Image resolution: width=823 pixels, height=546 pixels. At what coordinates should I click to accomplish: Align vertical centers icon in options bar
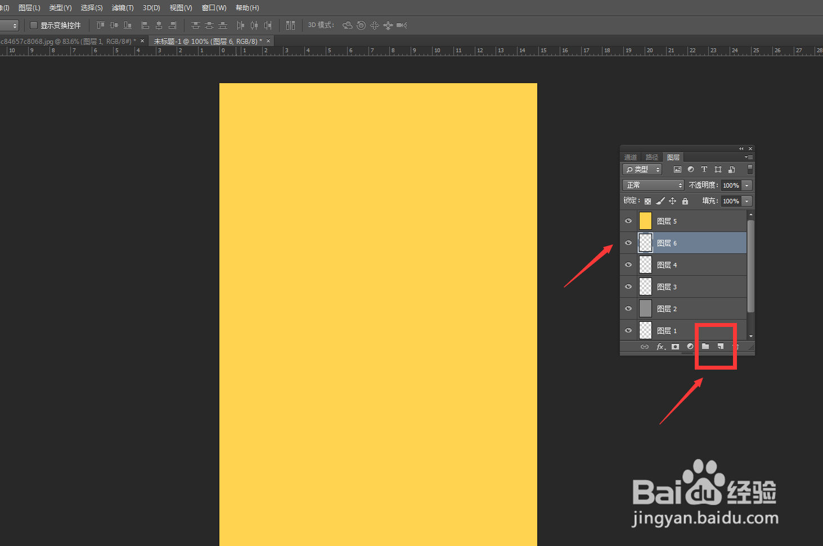[x=114, y=25]
